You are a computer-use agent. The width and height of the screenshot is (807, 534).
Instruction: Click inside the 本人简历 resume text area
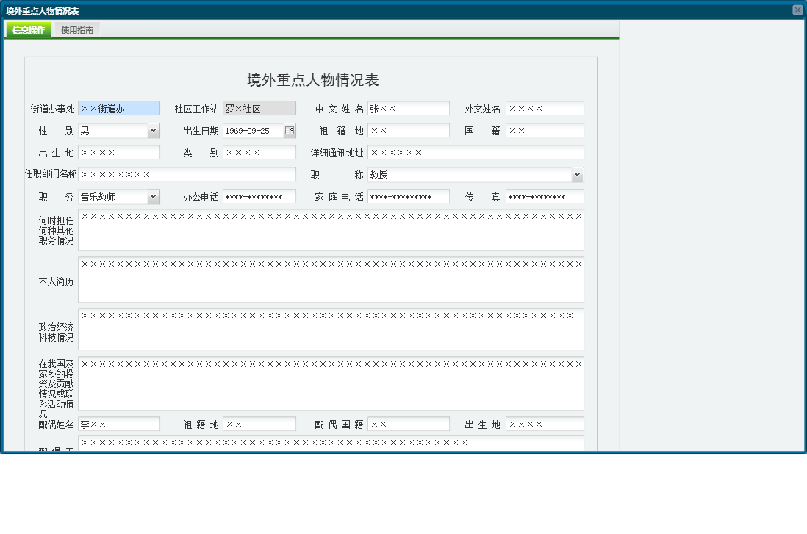(331, 281)
